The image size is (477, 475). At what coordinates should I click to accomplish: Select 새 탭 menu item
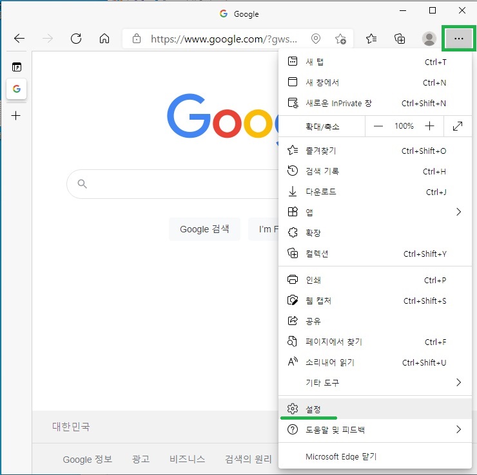click(x=375, y=62)
